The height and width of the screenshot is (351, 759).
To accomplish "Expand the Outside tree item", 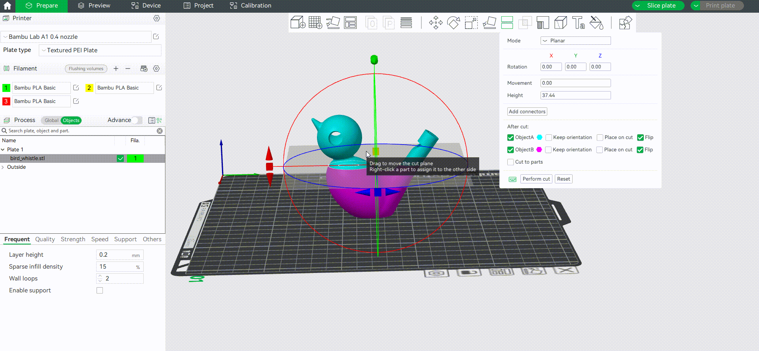I will 3,167.
